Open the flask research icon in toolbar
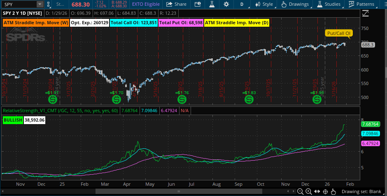This screenshot has height=196, width=387. coord(212,4)
